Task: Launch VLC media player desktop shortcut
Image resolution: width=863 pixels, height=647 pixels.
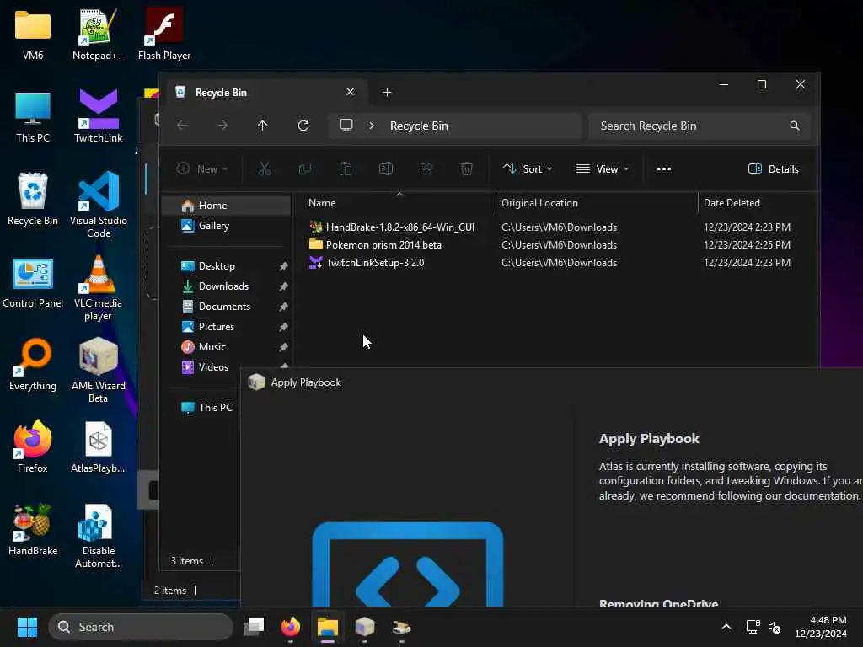Action: [98, 288]
